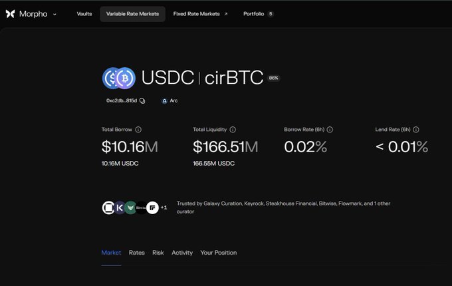Click the market address 0xc2db...815d text
The image size is (452, 286).
[122, 100]
